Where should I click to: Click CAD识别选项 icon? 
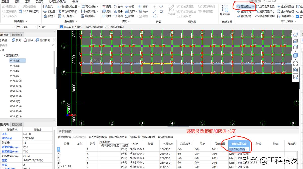(x=21, y=11)
